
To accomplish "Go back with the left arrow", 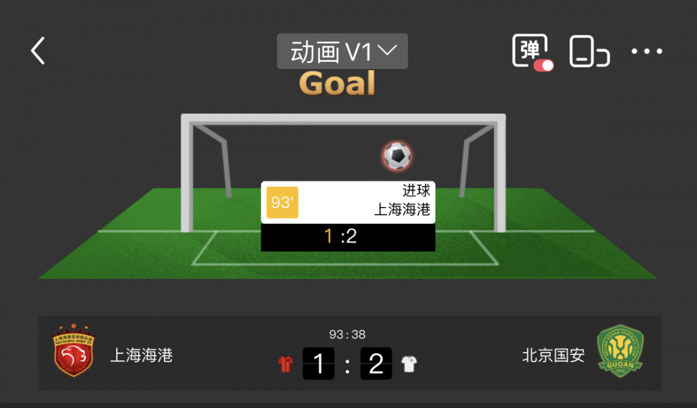I will 38,51.
